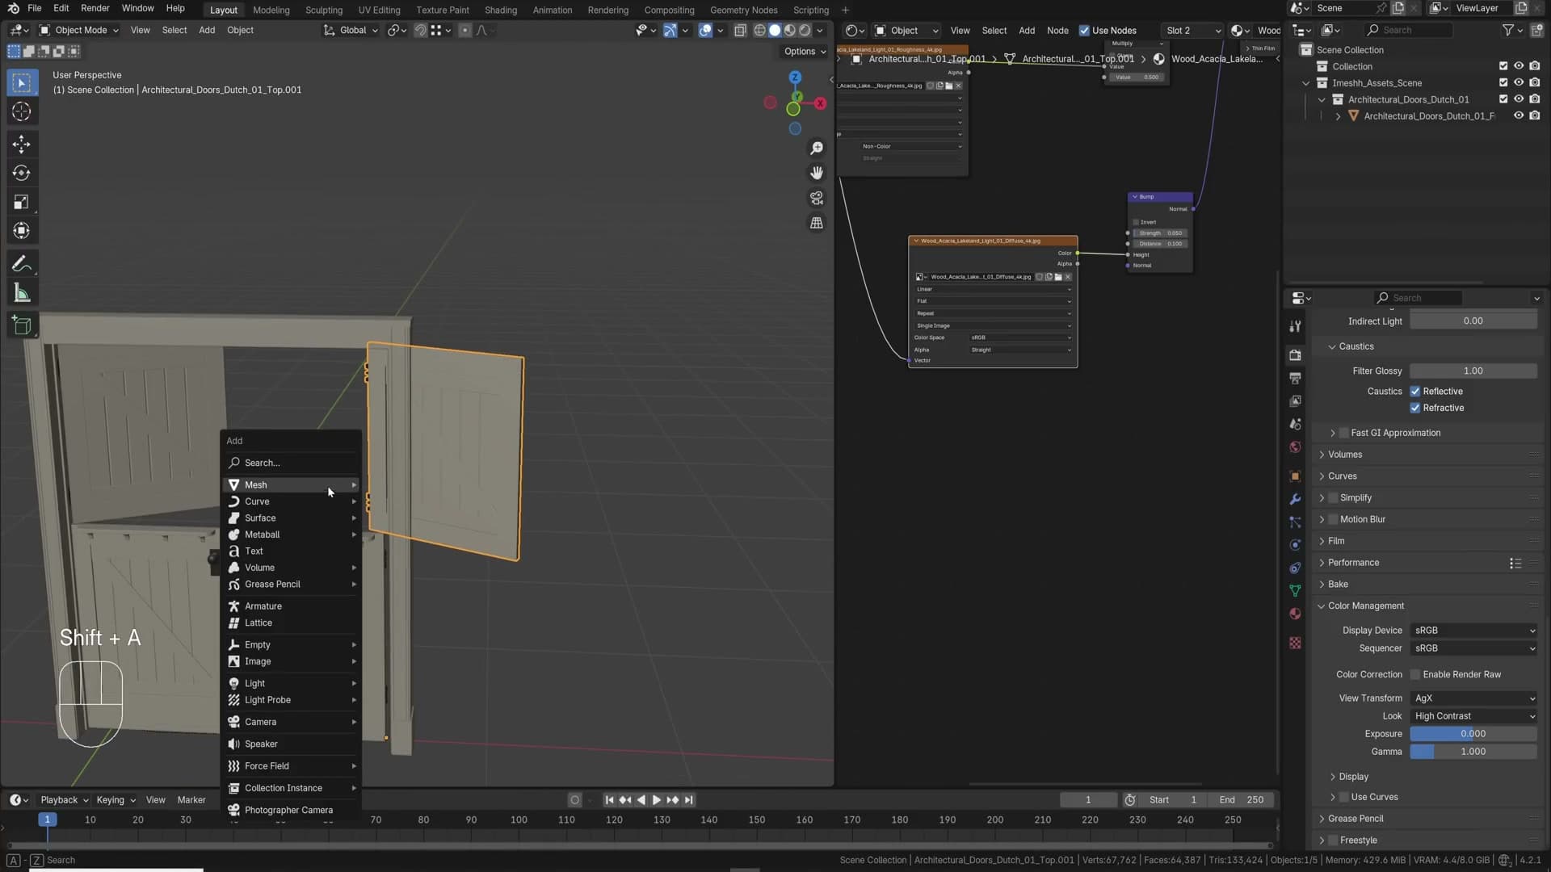Open the Scene properties tab
This screenshot has width=1551, height=872.
point(1296,424)
